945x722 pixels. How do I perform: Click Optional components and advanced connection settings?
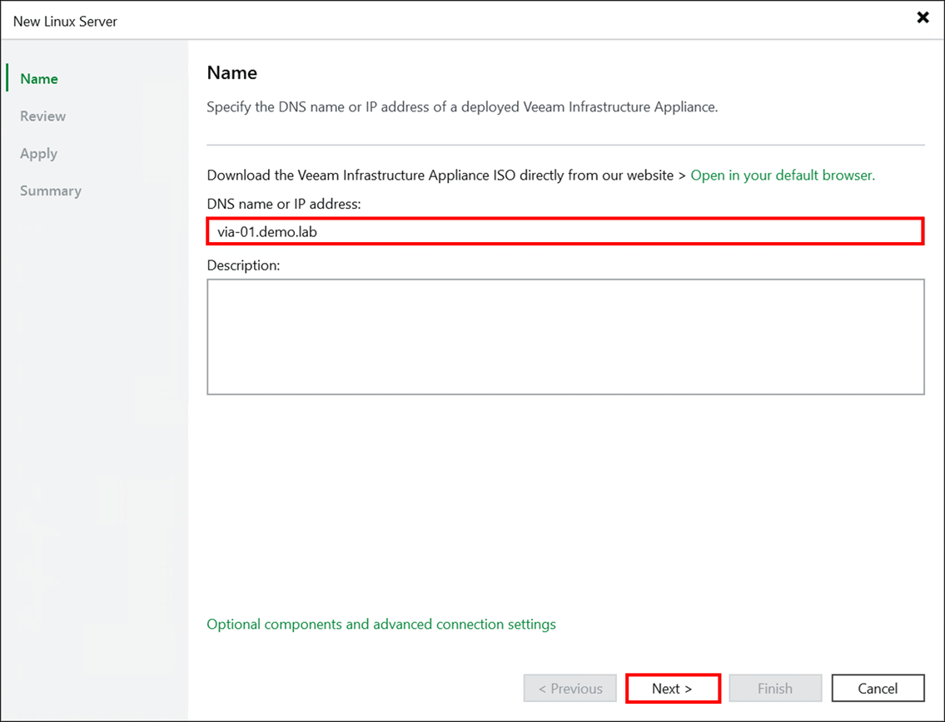click(381, 624)
